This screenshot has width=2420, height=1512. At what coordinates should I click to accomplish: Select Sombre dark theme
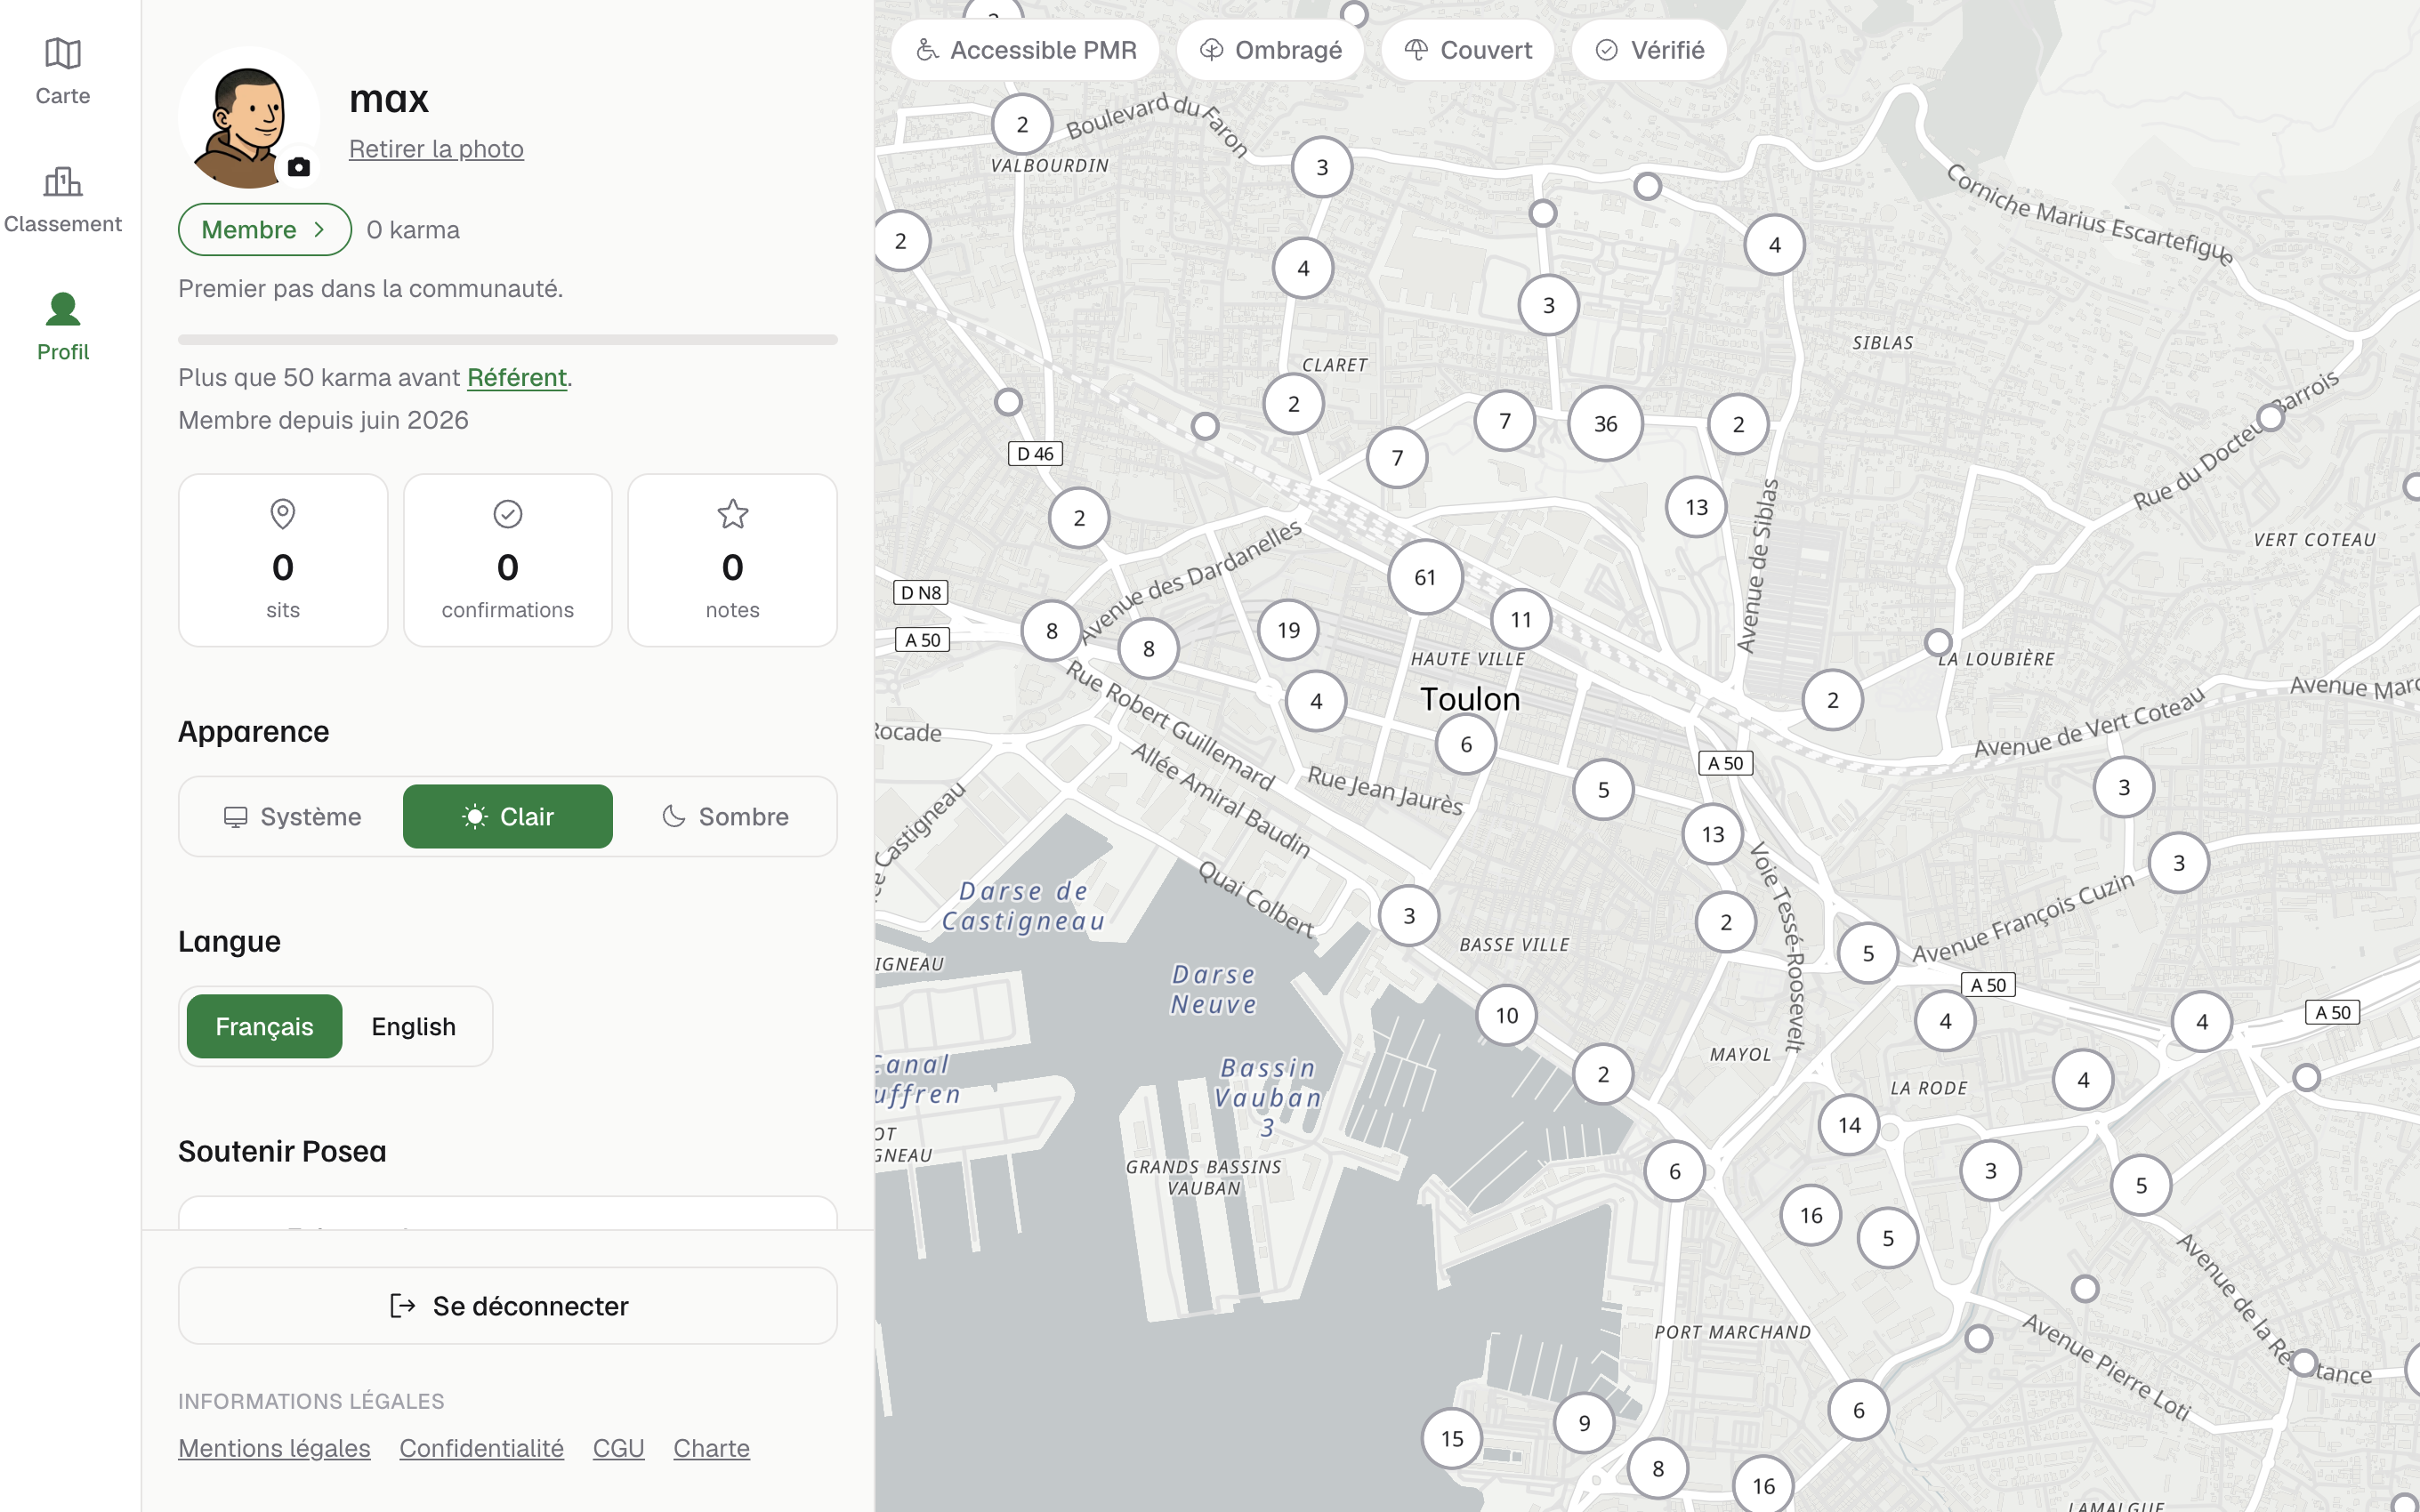pos(725,817)
